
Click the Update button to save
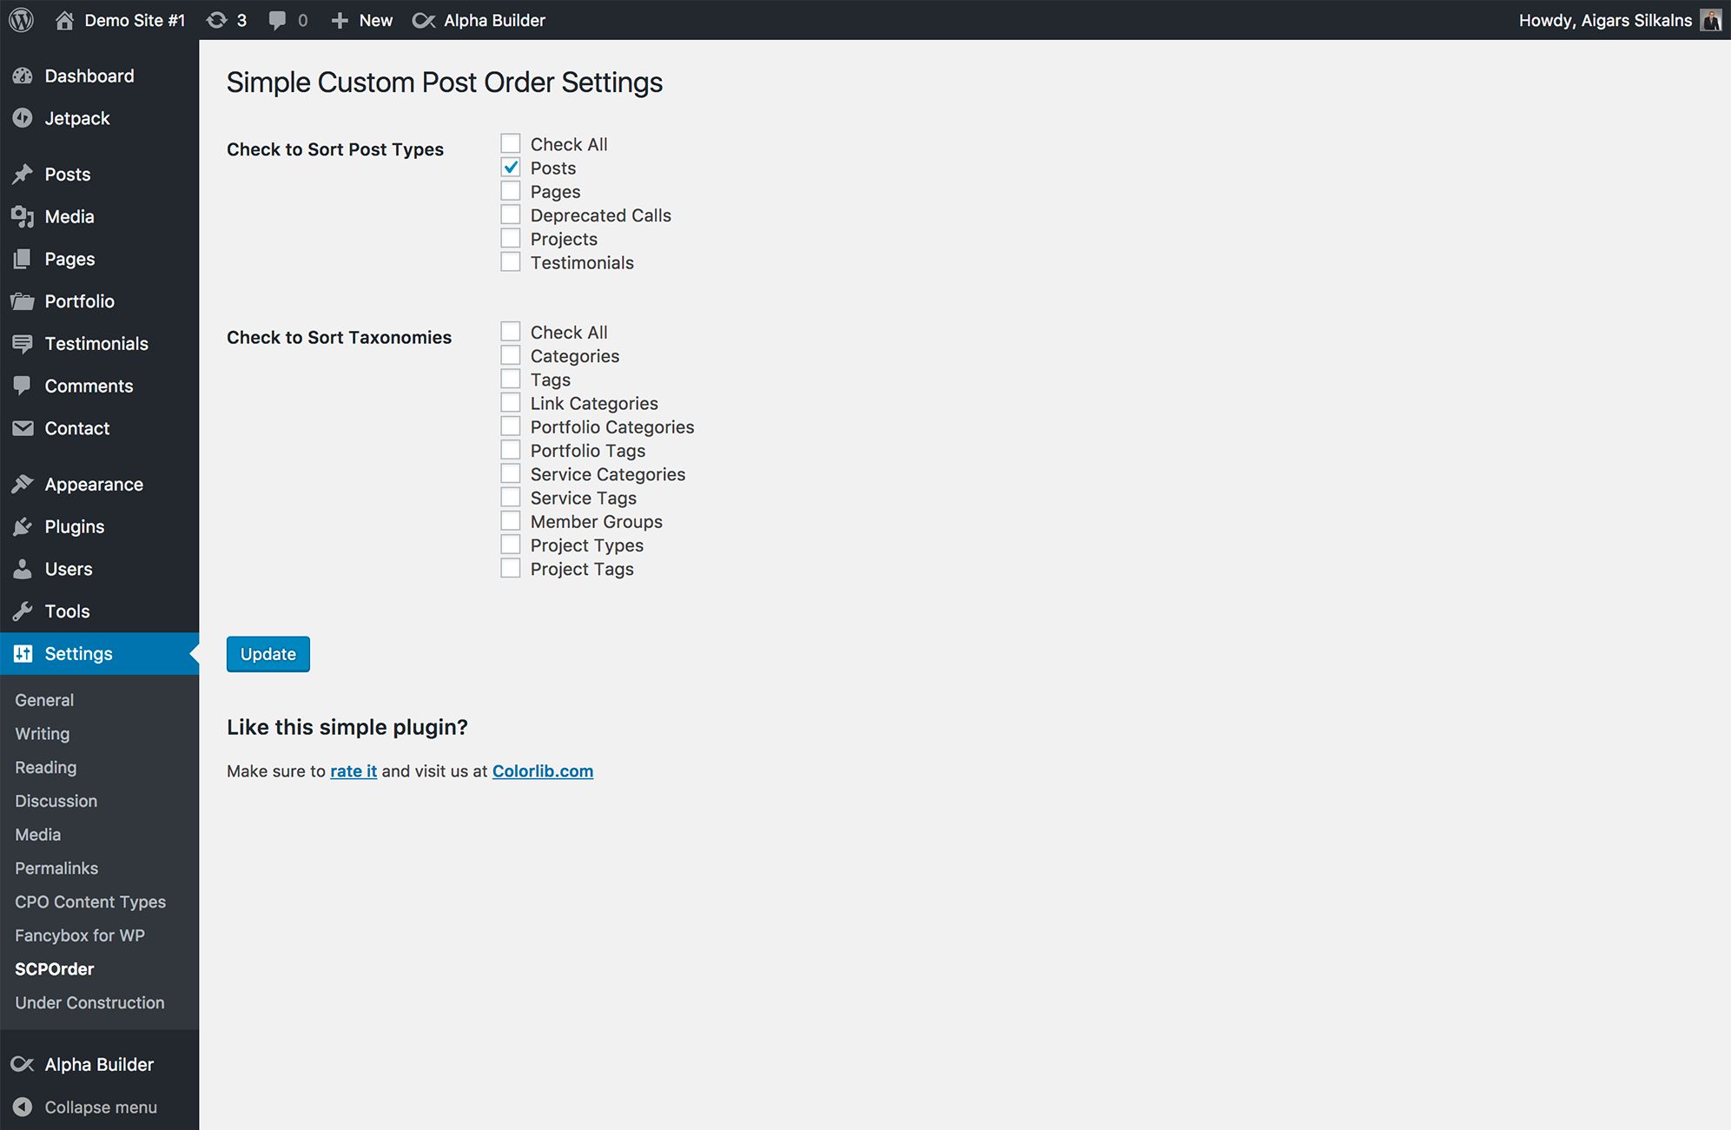[268, 653]
